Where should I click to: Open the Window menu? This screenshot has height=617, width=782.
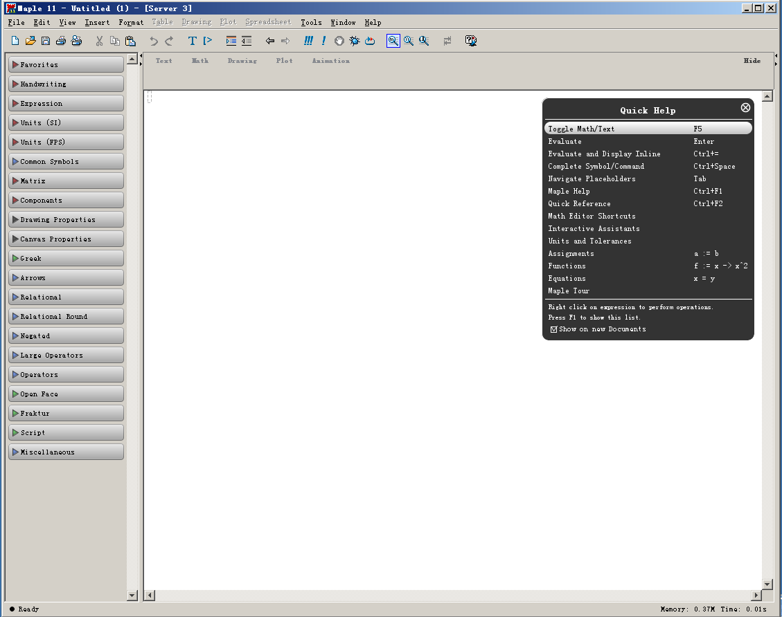(343, 22)
